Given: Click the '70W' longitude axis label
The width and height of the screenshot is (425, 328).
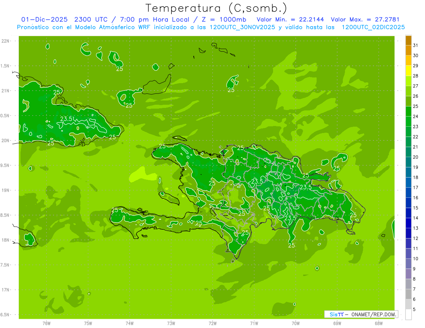Looking at the screenshot, I should (296, 323).
